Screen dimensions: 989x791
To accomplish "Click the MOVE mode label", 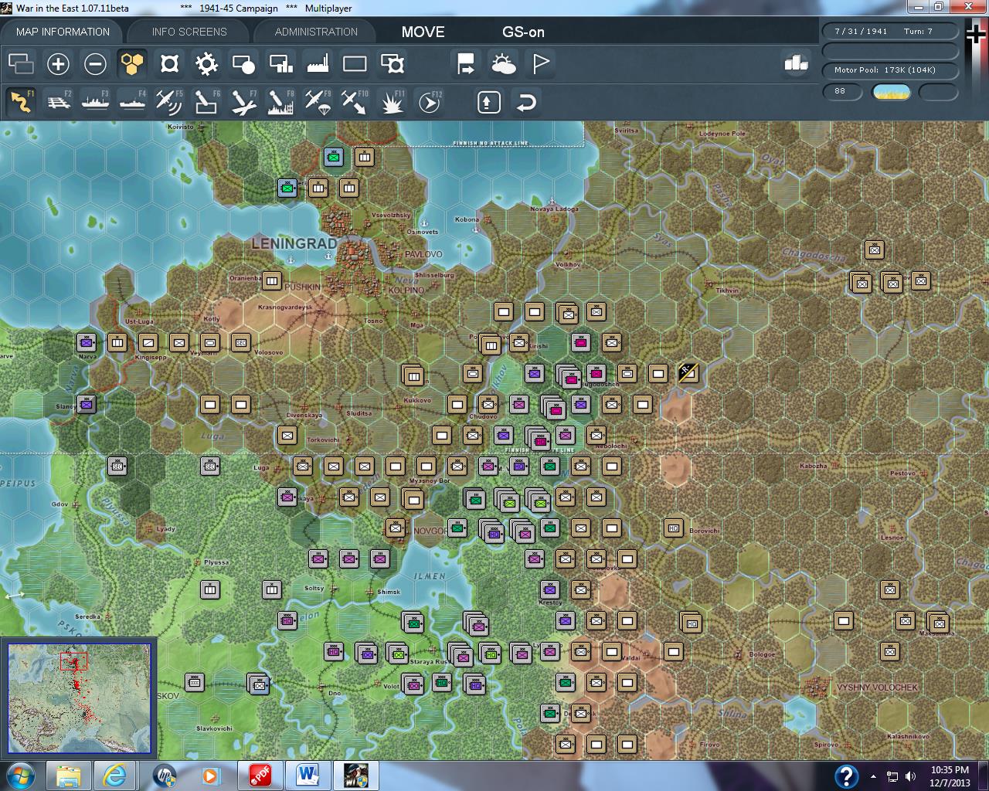I will pos(423,32).
